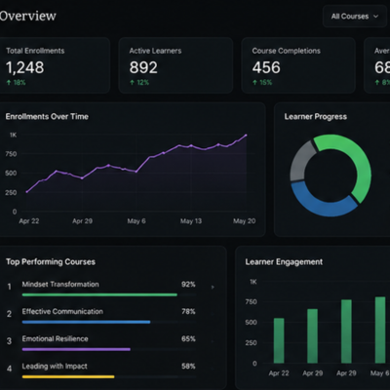The width and height of the screenshot is (390, 390).
Task: Select the Emotional Resilience course row
Action: click(101, 343)
